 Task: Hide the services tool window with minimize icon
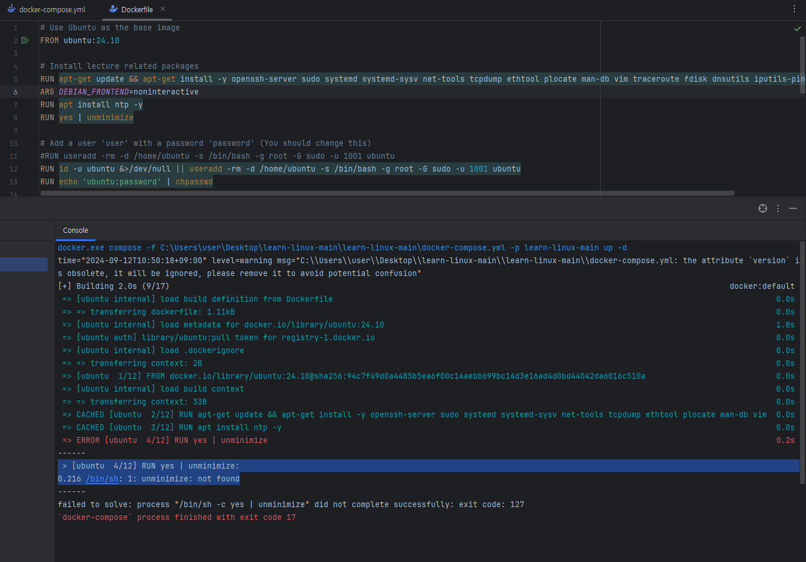pos(793,208)
